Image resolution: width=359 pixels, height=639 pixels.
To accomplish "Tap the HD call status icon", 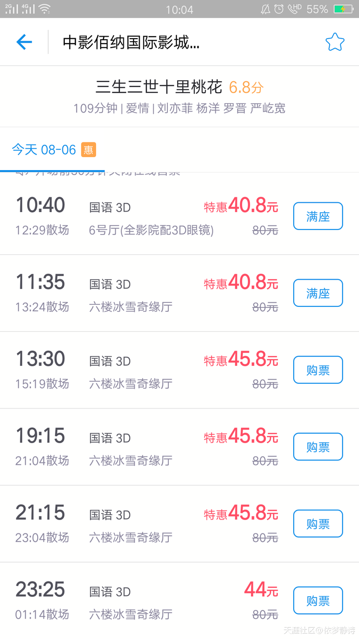I will click(295, 9).
